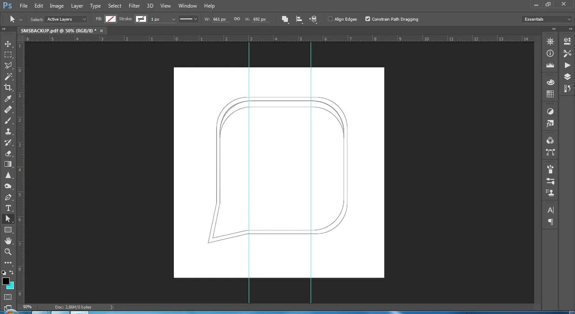Toggle the width-height link icon

tap(237, 19)
